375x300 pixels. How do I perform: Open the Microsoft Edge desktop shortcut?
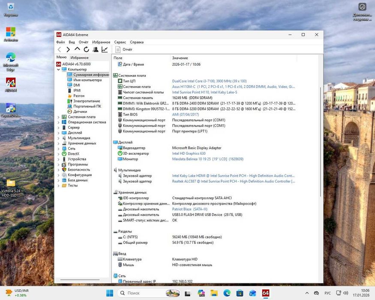(x=11, y=62)
